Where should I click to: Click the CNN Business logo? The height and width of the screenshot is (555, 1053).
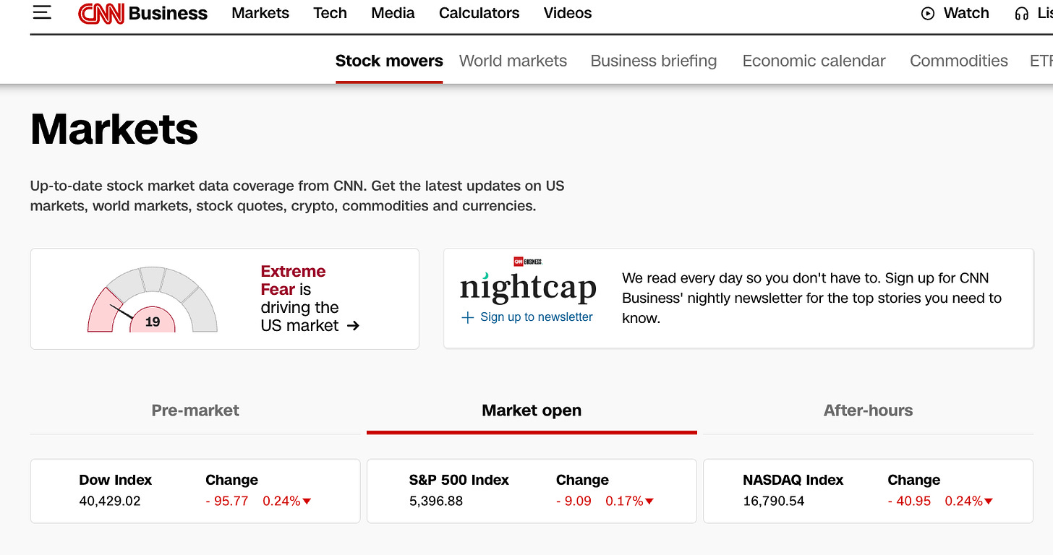[x=142, y=13]
